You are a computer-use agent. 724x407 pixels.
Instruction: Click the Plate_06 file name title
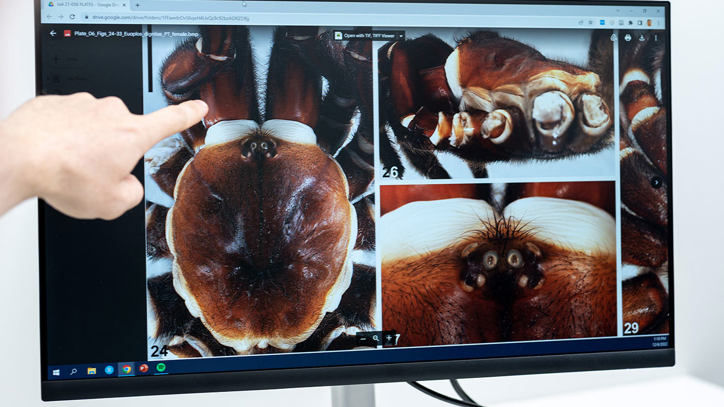tap(136, 34)
